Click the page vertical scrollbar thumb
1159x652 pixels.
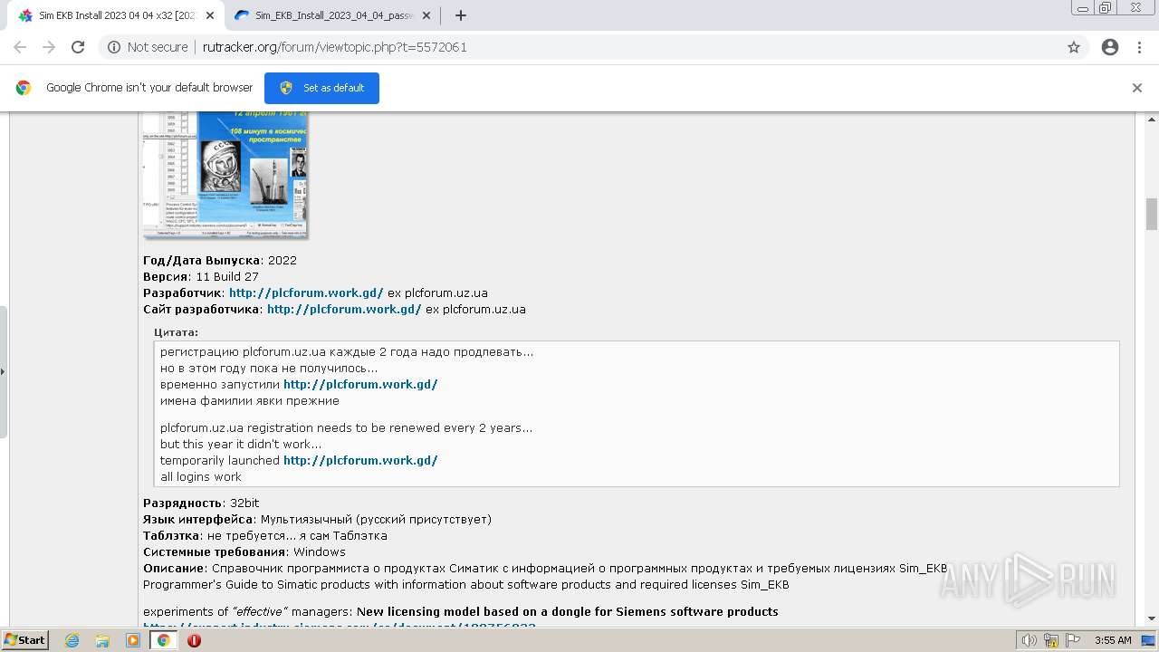[1152, 214]
